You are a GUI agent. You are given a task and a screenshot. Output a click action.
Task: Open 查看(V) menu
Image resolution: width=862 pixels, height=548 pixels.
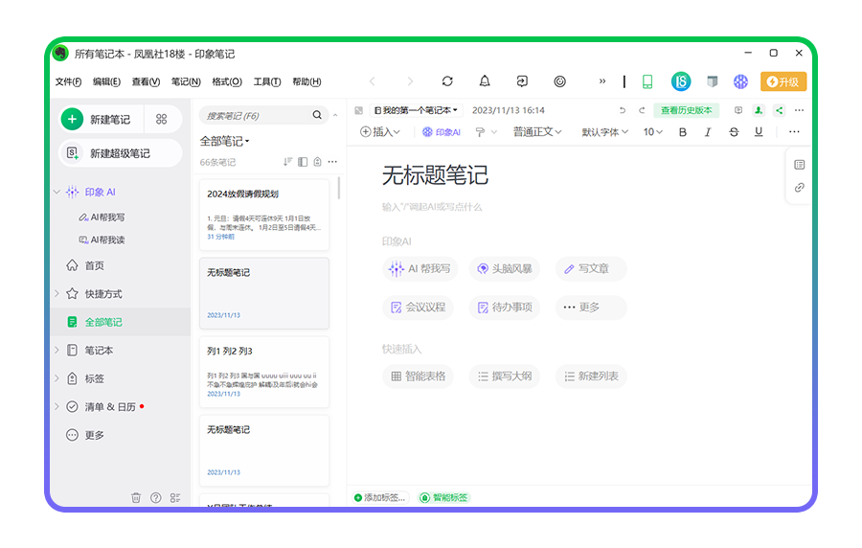click(x=146, y=81)
